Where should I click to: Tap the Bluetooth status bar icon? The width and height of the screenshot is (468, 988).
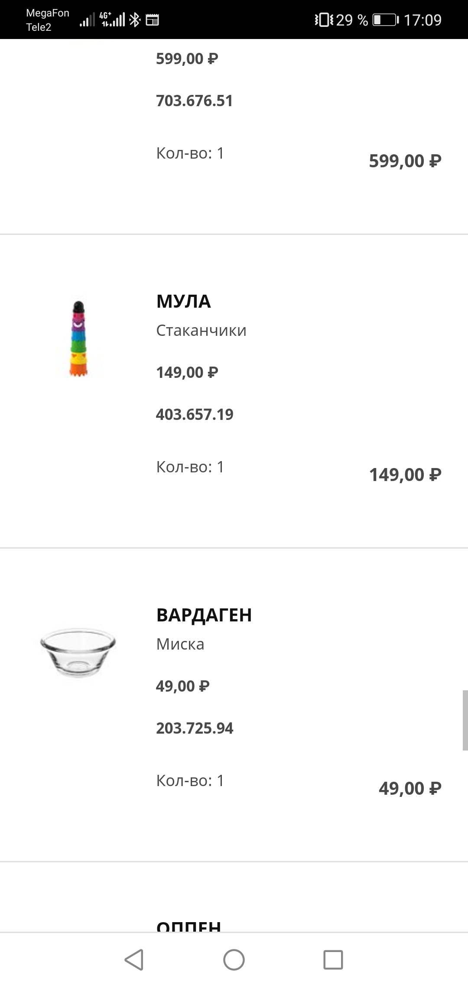(135, 20)
